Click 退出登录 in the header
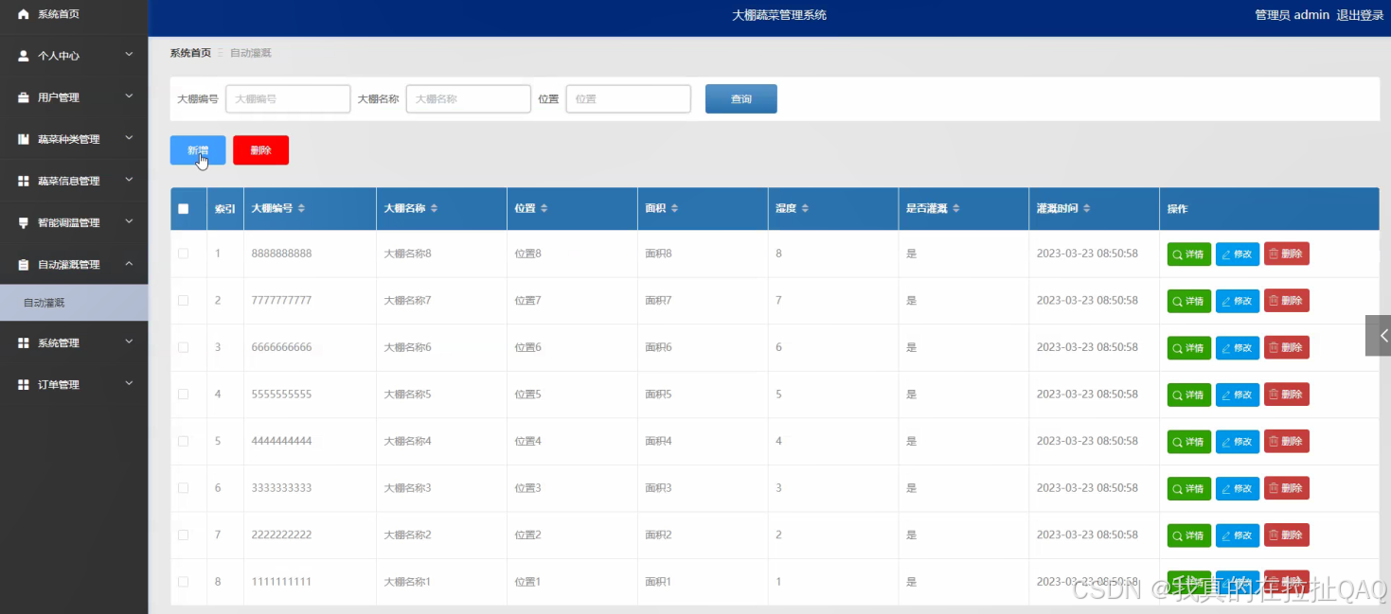Viewport: 1391px width, 614px height. point(1360,15)
